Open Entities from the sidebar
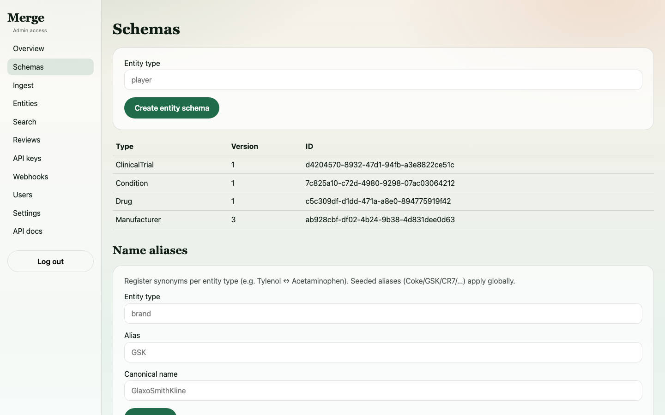Screen dimensions: 665x415 point(50,103)
